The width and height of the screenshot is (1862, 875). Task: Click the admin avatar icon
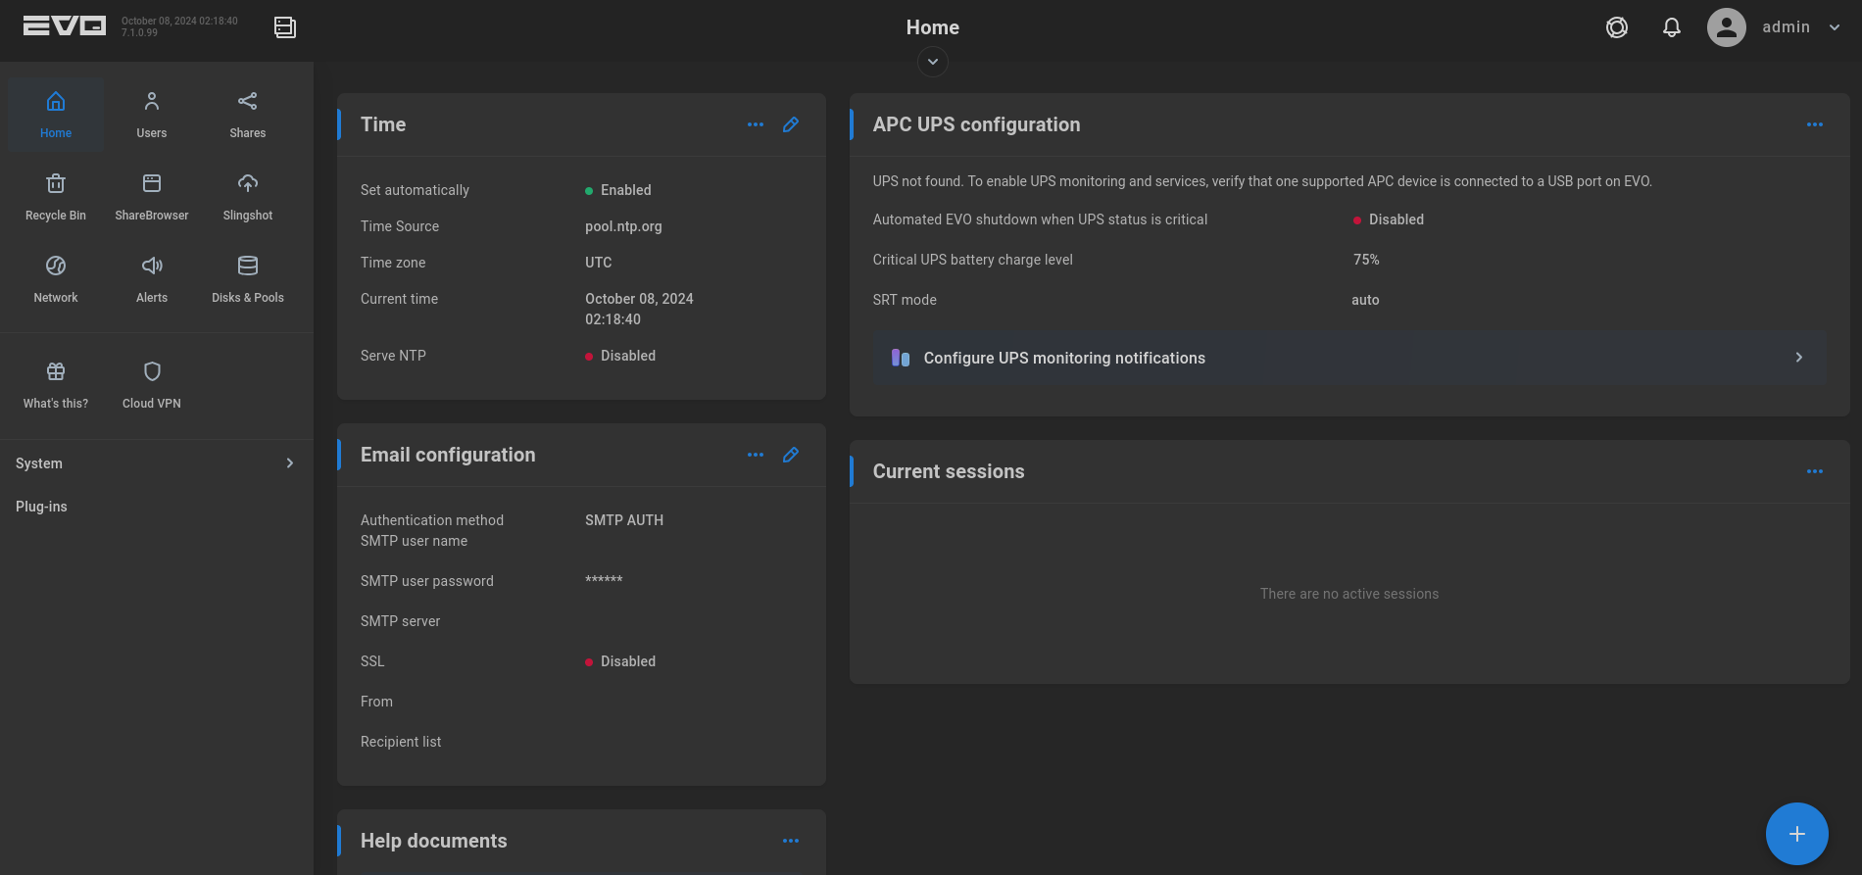pos(1727,27)
